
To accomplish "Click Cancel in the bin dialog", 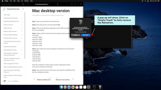I will pos(76,35).
